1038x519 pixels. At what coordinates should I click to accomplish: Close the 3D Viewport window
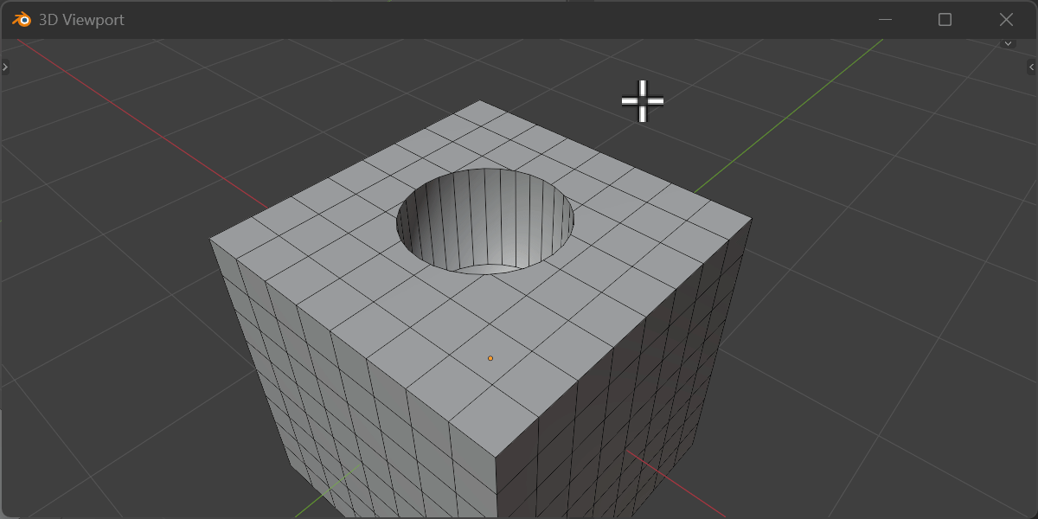[x=1006, y=20]
